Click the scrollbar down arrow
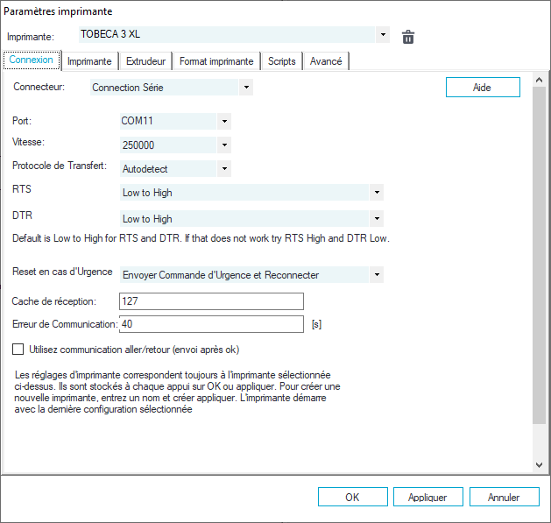 (x=539, y=465)
